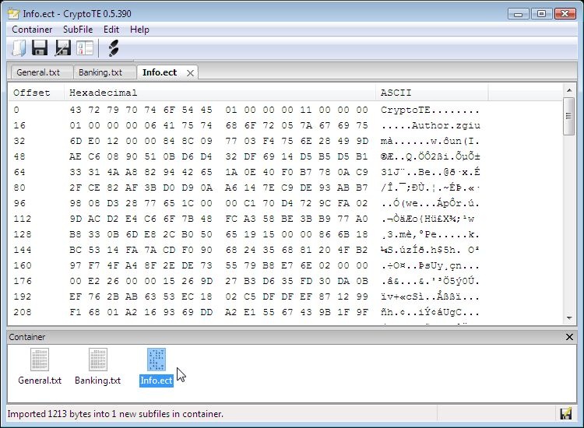This screenshot has height=428, width=584.
Task: Maximize the CryptoTE window
Action: [541, 14]
